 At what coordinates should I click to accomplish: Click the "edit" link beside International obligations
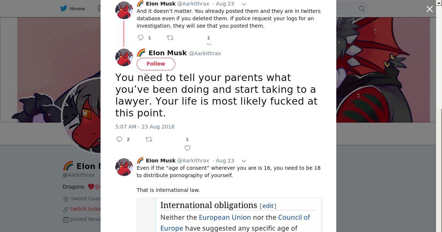(x=268, y=206)
